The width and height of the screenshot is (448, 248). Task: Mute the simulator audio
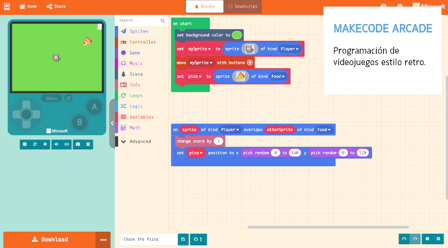click(56, 144)
